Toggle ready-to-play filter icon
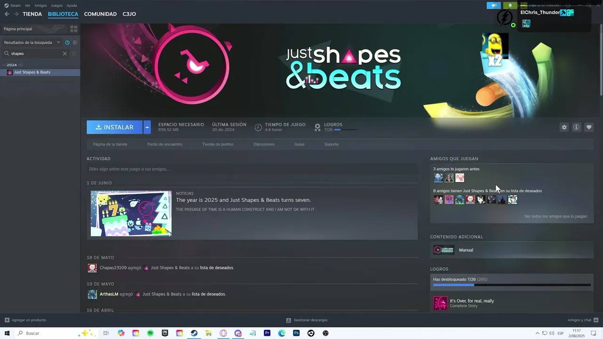 pyautogui.click(x=74, y=42)
